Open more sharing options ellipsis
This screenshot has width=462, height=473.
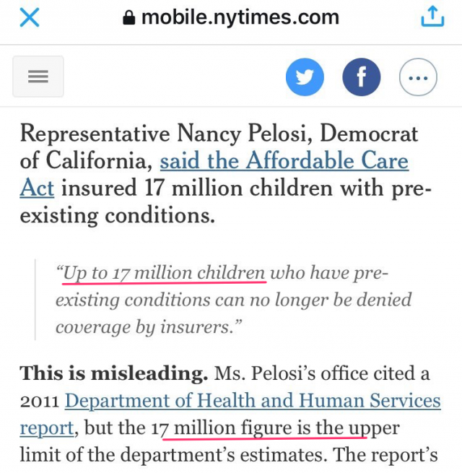[x=419, y=77]
